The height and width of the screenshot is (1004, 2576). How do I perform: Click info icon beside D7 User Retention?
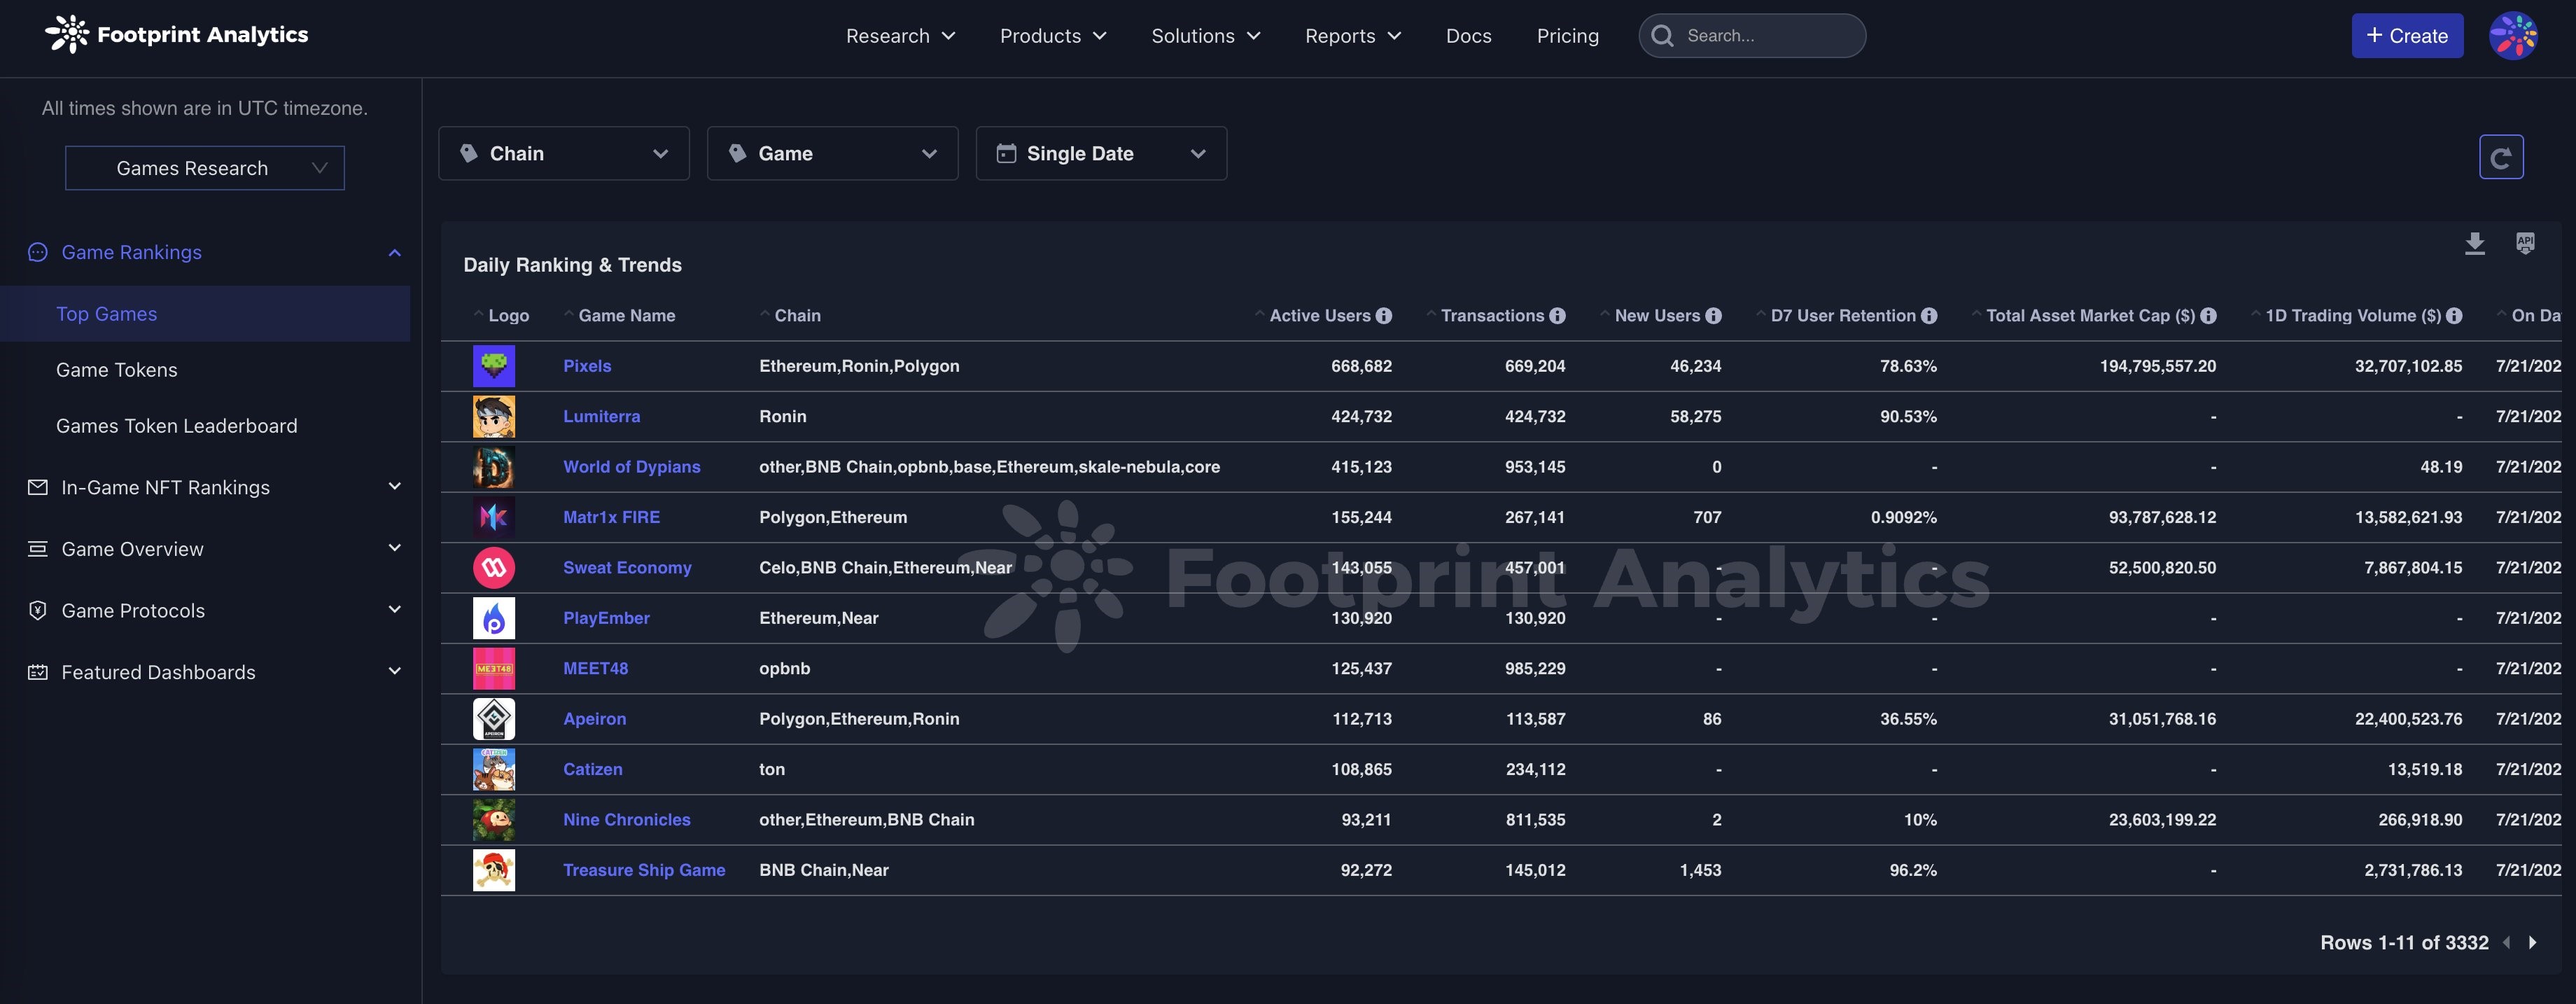click(1929, 316)
